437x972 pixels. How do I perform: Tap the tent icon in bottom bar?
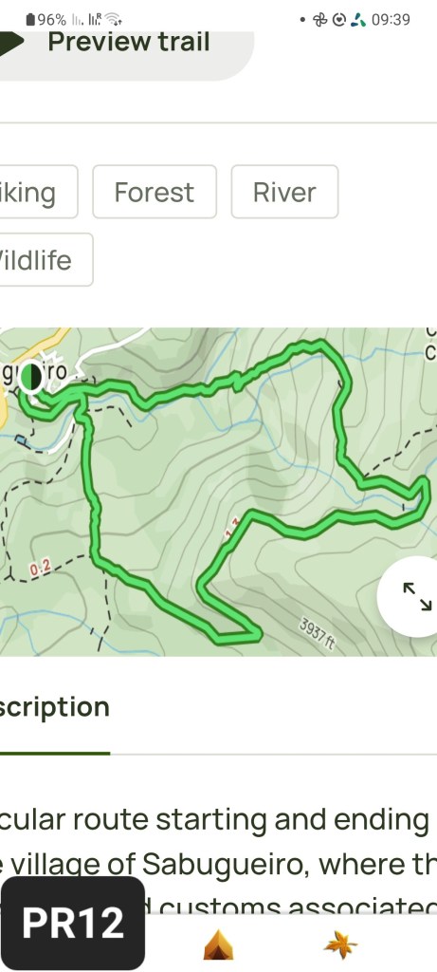pos(218,944)
